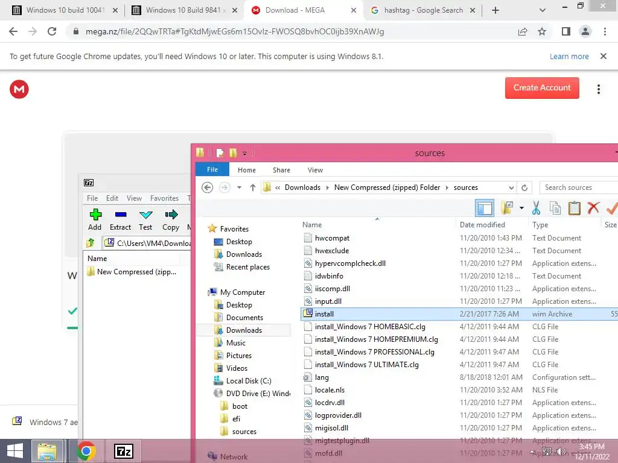
Task: Click the MEGA logo icon
Action: (x=19, y=89)
